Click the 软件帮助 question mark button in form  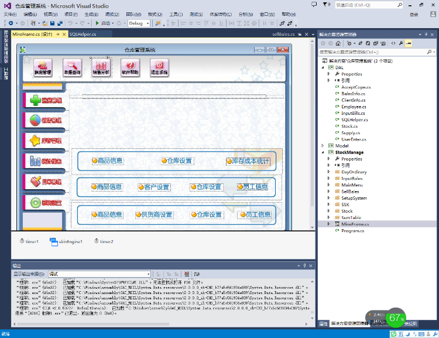[130, 67]
